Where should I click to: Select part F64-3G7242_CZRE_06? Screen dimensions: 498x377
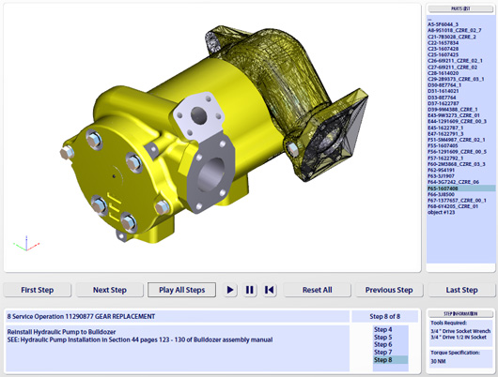coord(453,182)
